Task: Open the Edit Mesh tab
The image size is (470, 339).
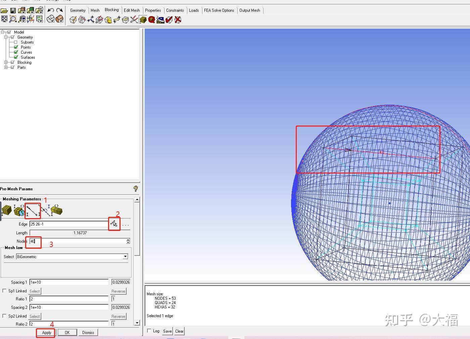Action: 132,10
